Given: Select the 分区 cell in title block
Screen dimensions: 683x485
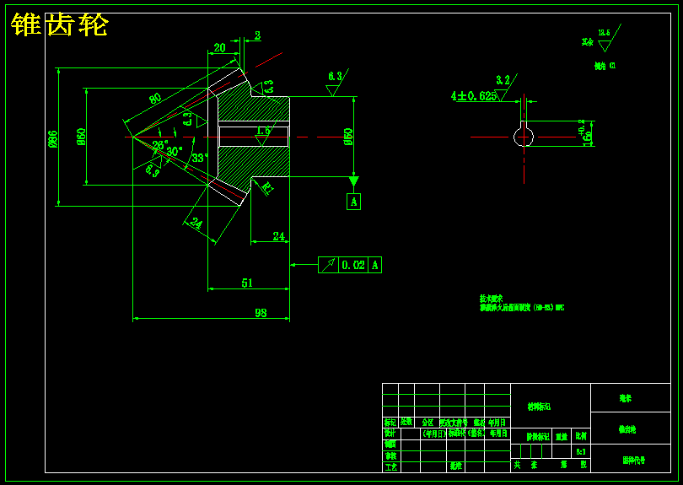Looking at the screenshot, I should (x=428, y=423).
